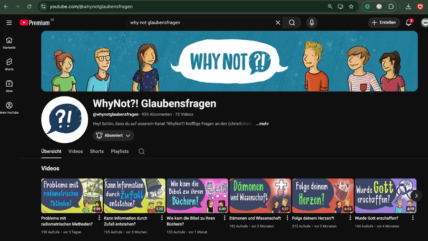Click the WHY NOT channel banner

(229, 61)
